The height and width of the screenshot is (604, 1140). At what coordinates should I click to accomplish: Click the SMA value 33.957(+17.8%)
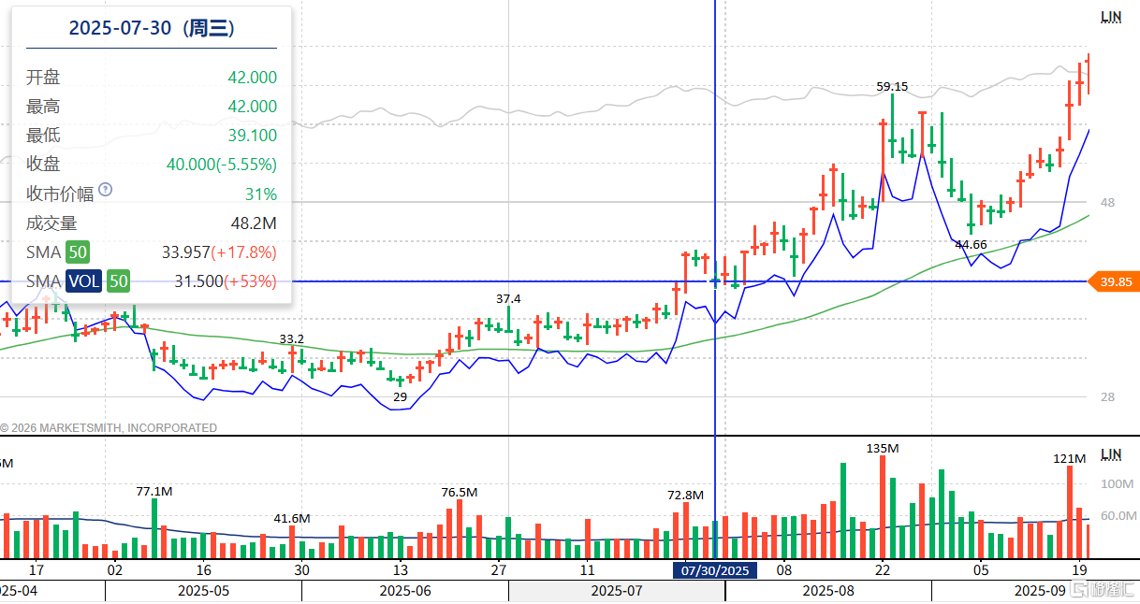click(219, 252)
